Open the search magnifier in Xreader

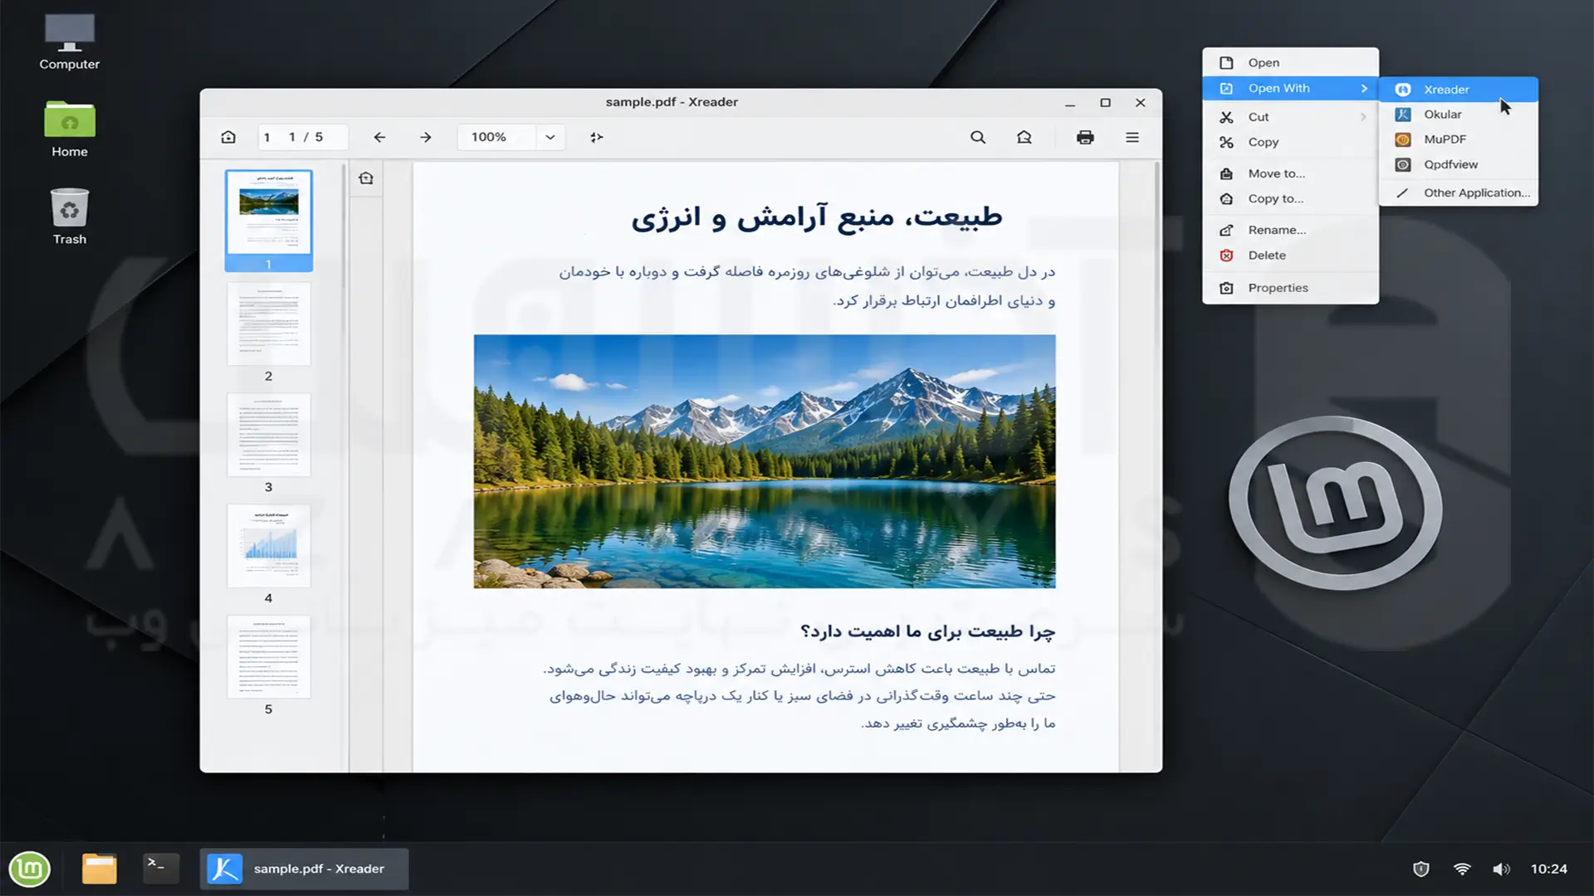(978, 137)
